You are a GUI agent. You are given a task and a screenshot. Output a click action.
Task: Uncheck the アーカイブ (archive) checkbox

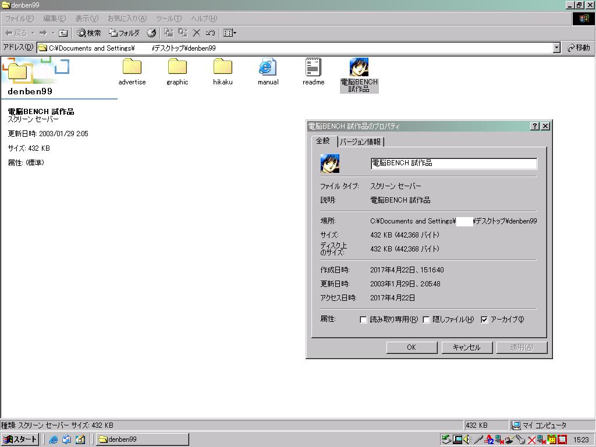pos(484,320)
